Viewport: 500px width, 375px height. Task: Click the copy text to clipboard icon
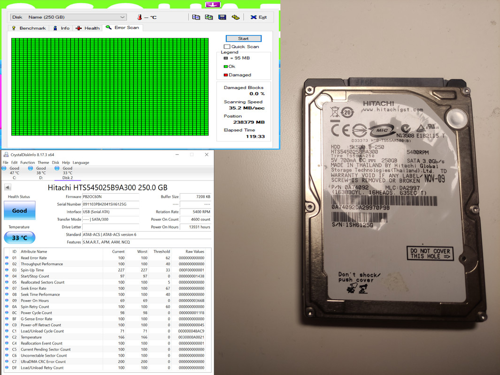click(196, 17)
